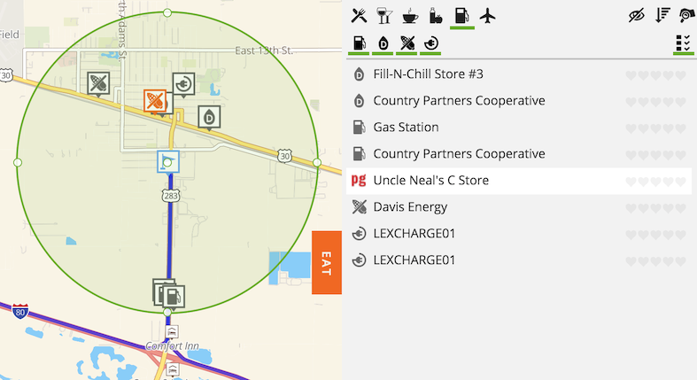Click the orange EAT side tab
Viewport: 697px width, 380px height.
(326, 261)
